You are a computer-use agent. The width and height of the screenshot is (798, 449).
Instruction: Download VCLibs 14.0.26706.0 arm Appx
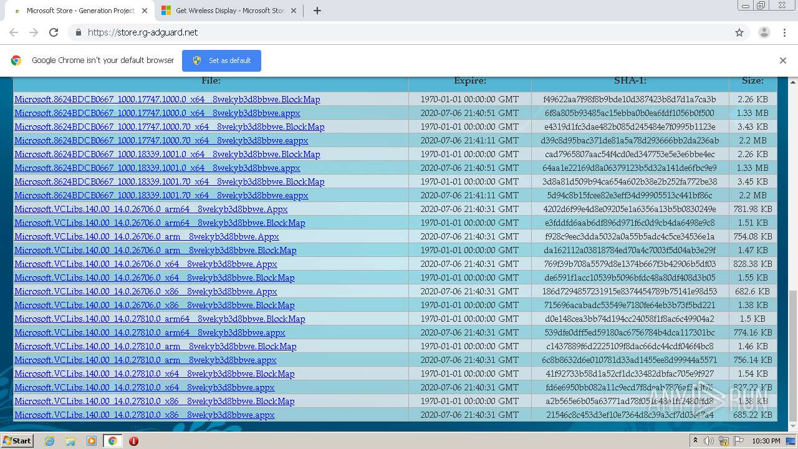(x=147, y=236)
